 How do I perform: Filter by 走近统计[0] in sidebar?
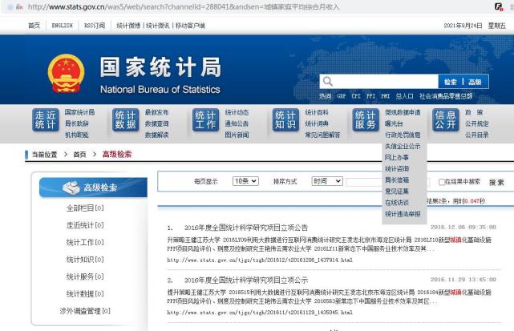85,225
